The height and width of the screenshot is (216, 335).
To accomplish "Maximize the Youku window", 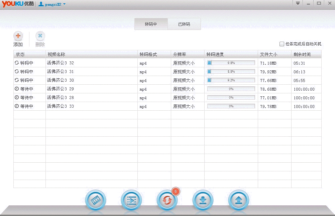I will pos(319,3).
